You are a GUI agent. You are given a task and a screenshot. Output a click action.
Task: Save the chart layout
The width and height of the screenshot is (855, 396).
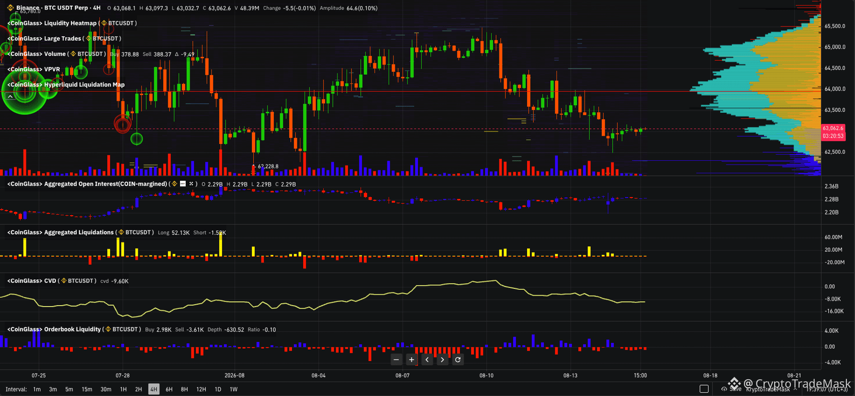[x=732, y=389]
